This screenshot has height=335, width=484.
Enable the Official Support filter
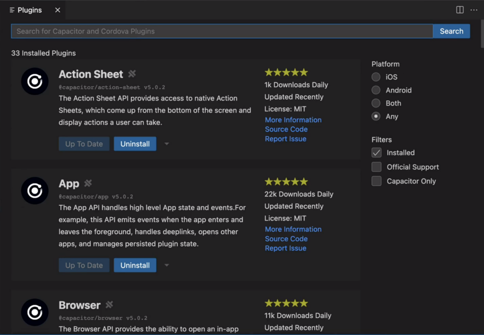pyautogui.click(x=376, y=167)
